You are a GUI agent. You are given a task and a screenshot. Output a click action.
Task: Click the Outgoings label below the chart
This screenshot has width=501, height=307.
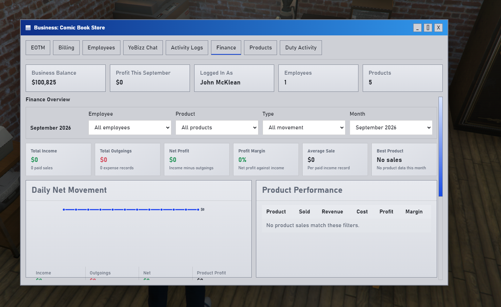(100, 273)
